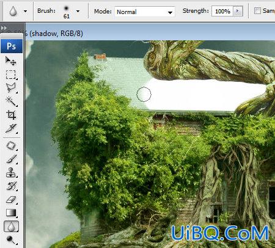Open the Strength slider arrow
This screenshot has height=248, width=275.
(238, 11)
